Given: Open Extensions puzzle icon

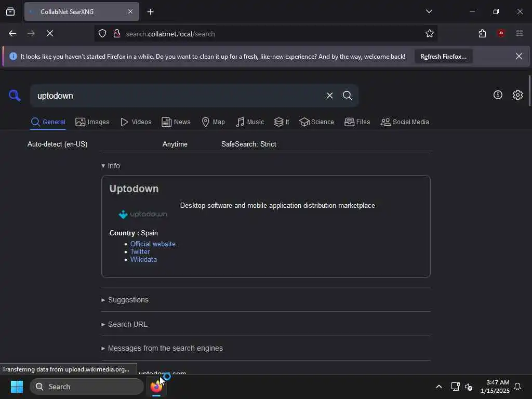Looking at the screenshot, I should click(x=482, y=34).
